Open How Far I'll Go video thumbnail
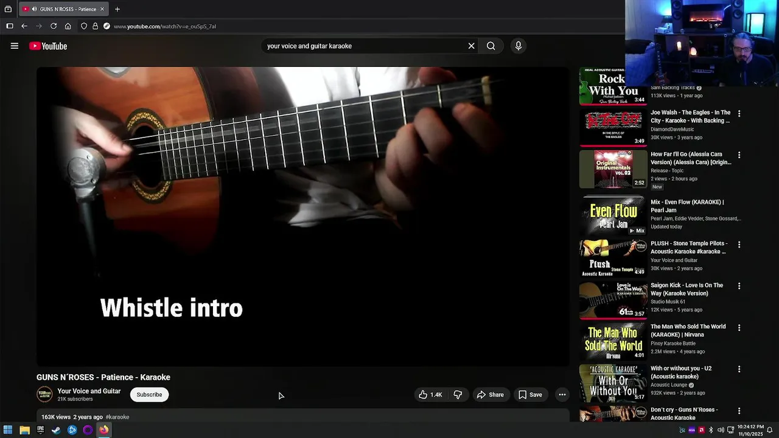Image resolution: width=779 pixels, height=438 pixels. (613, 169)
